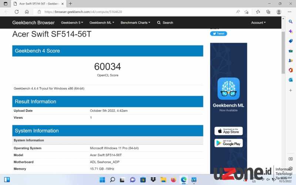Click the Google Play download badge
This screenshot has height=185, width=296.
228,143
